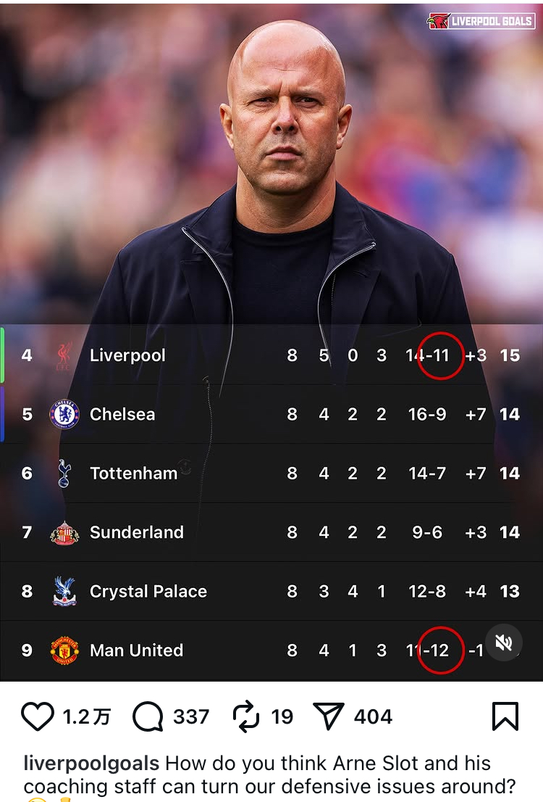Click the Tottenham club crest
Viewport: 543px width, 802px height.
tap(64, 474)
